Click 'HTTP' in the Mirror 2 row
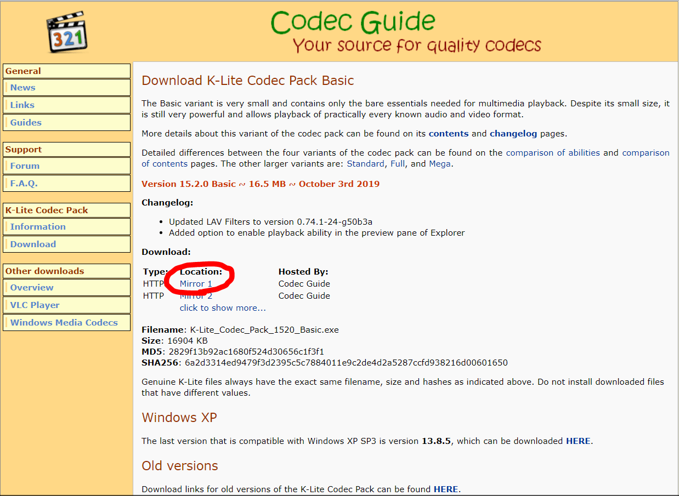 pyautogui.click(x=154, y=296)
